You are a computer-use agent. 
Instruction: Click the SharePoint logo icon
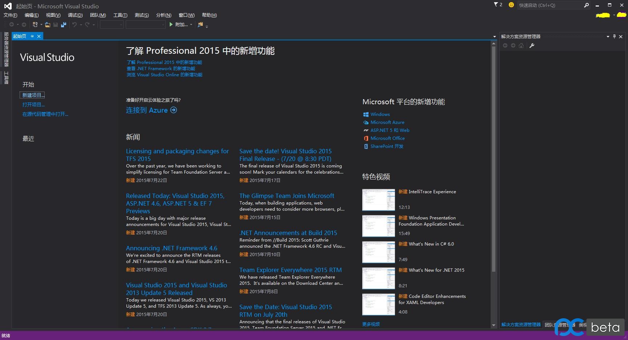click(x=366, y=146)
